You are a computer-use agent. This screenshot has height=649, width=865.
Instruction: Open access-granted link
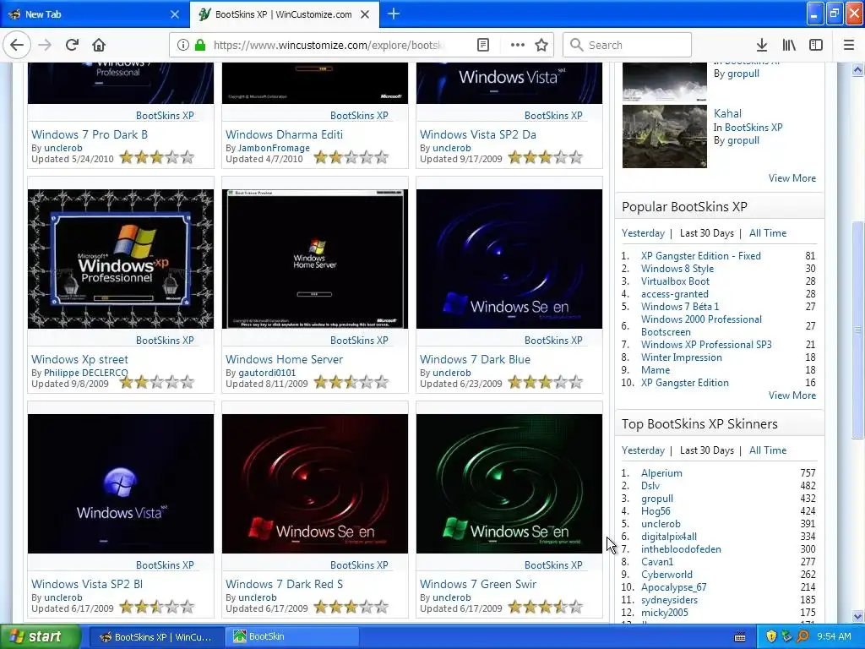674,294
